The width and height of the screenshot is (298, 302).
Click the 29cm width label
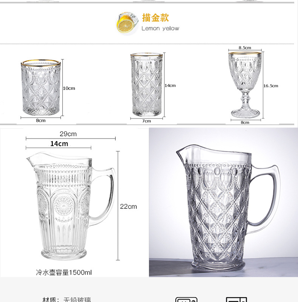point(68,134)
